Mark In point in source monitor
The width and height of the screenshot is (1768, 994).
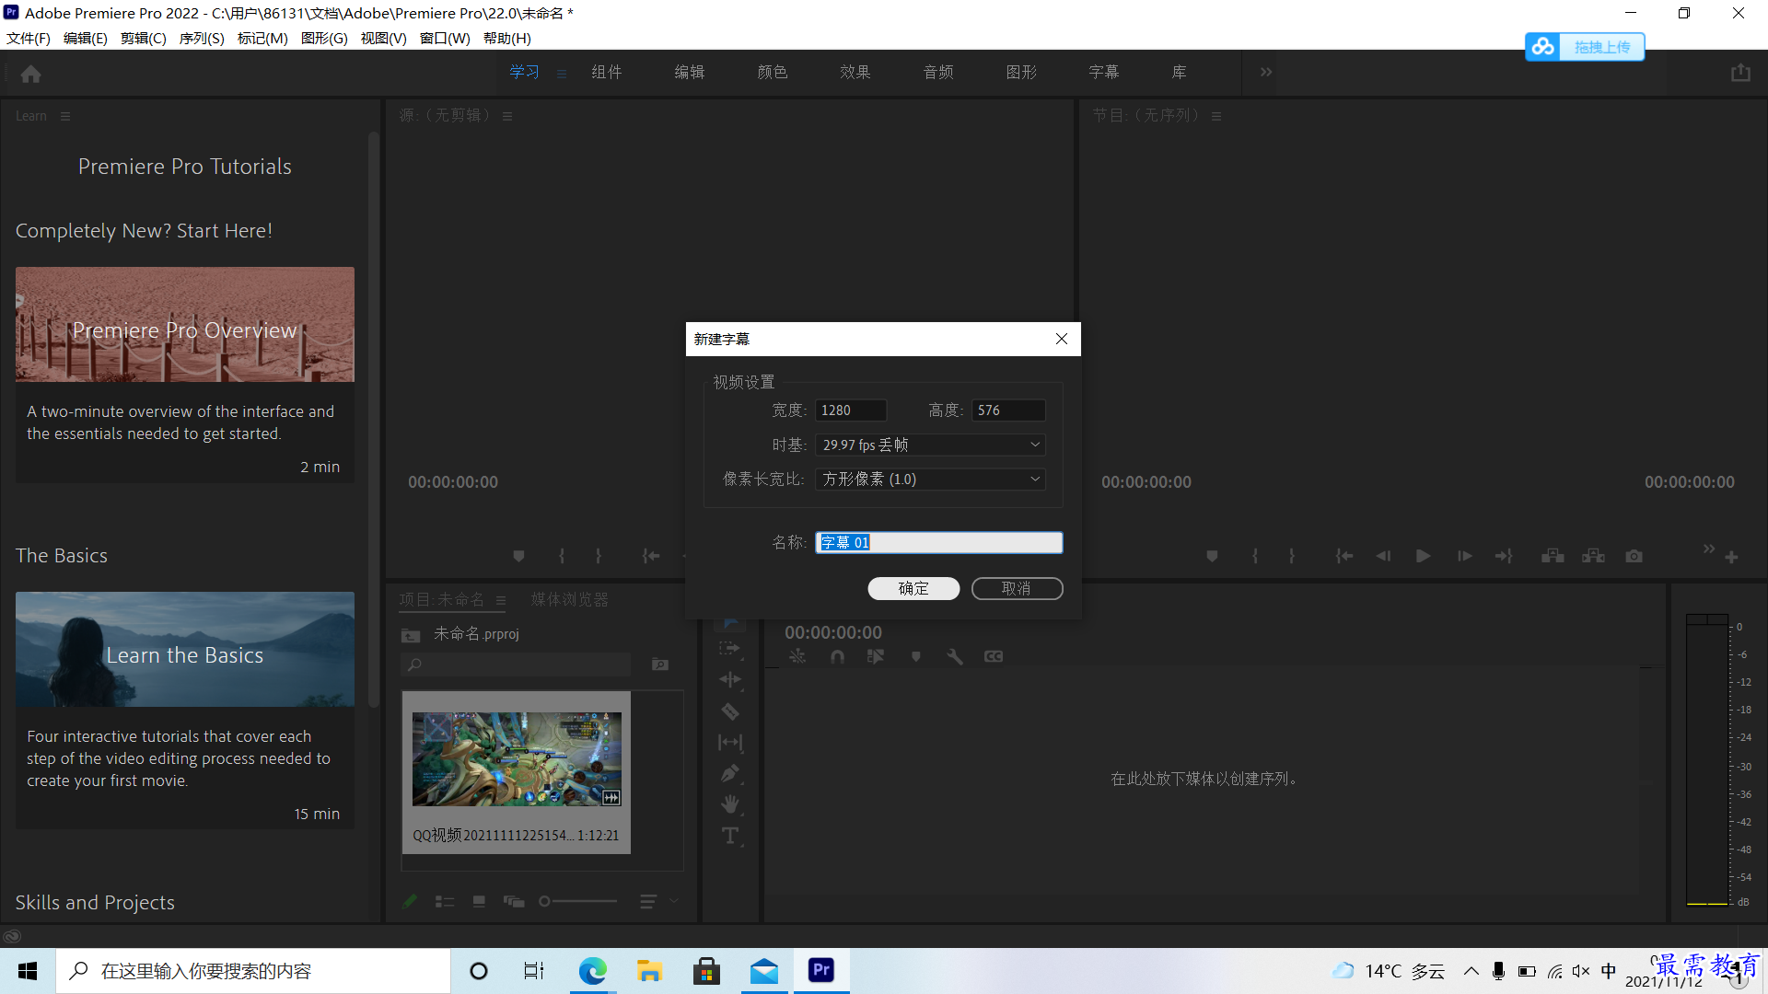pyautogui.click(x=562, y=556)
